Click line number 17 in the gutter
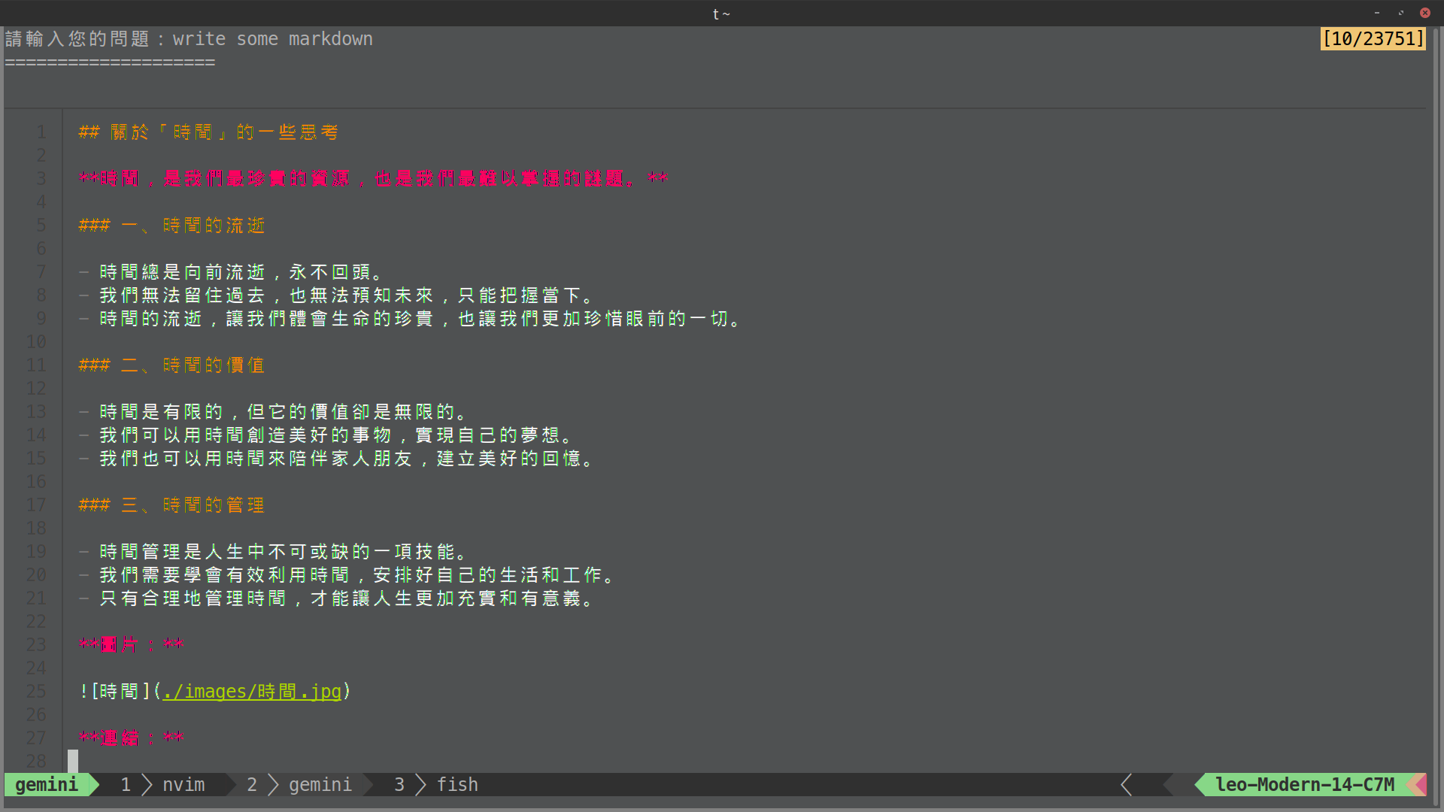Viewport: 1444px width, 812px height. click(36, 505)
